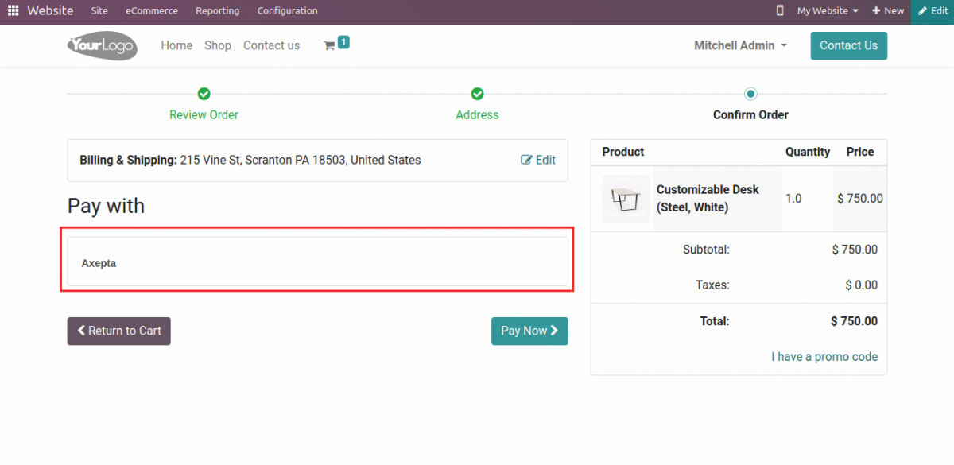Click the 'I have a promo code' link
Screen dimensions: 954x465
point(824,356)
